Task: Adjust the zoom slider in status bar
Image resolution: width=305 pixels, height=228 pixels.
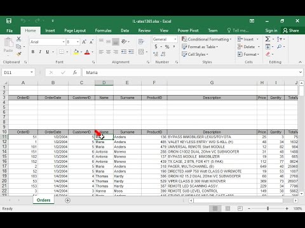Action: [x=268, y=208]
